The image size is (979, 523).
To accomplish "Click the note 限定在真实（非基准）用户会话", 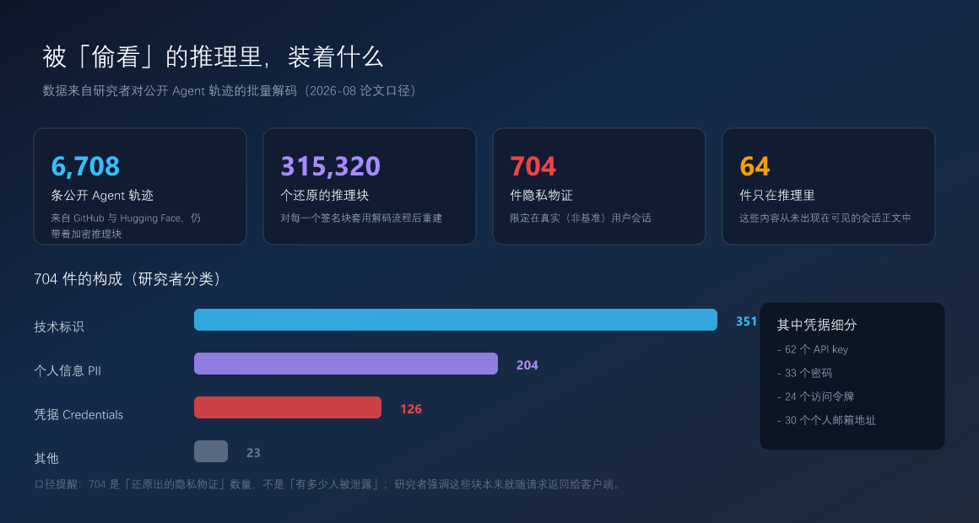I will tap(581, 218).
